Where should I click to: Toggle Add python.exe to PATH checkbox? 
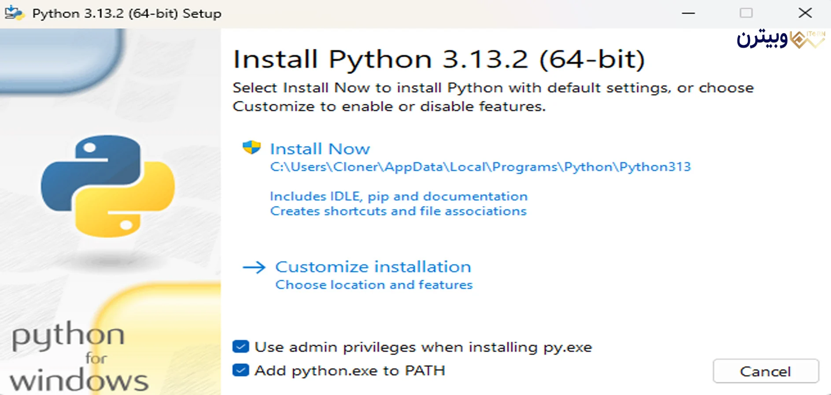pos(240,370)
